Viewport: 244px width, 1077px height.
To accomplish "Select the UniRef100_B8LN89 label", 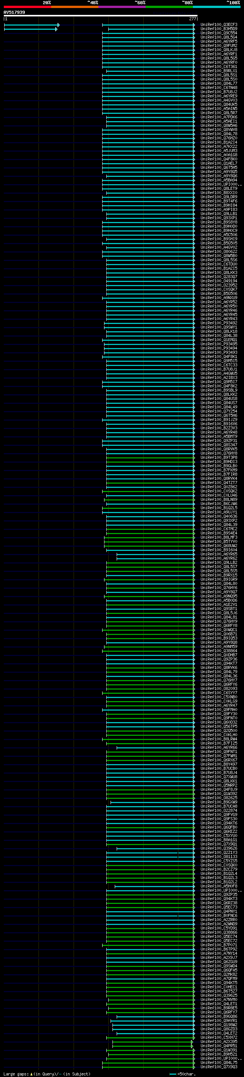I will 219,499.
